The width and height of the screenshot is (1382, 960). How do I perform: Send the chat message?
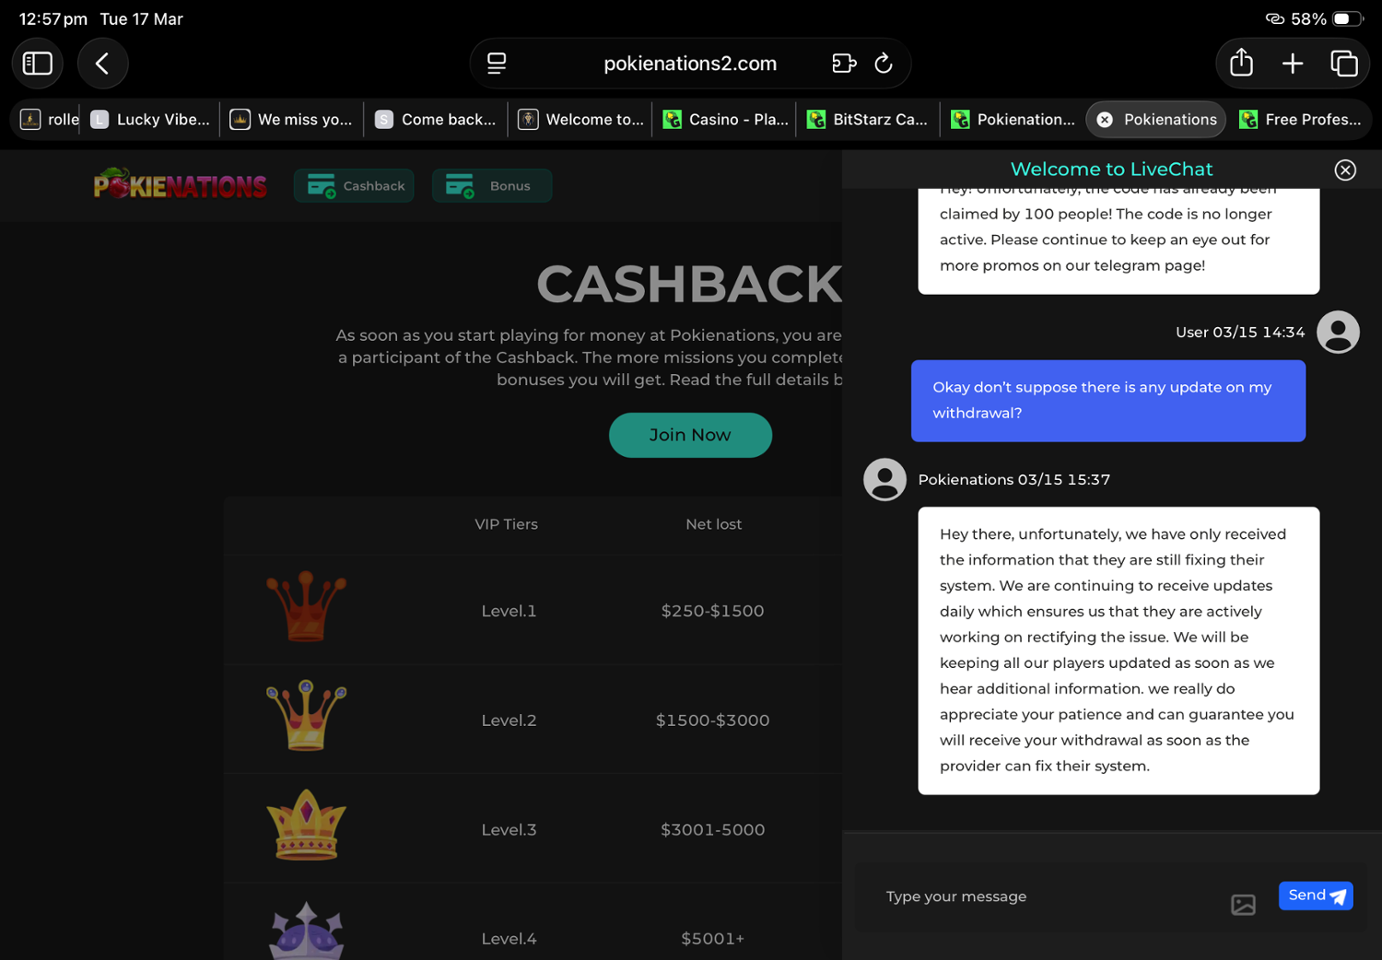(1316, 896)
